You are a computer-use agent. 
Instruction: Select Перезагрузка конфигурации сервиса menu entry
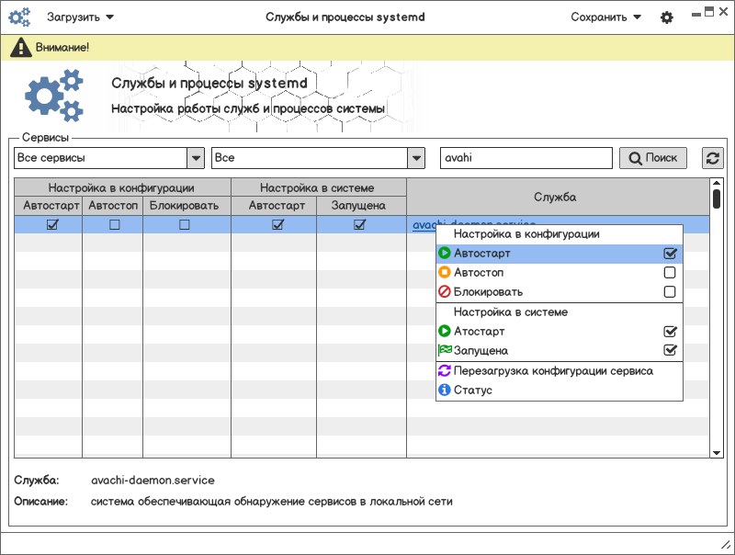[x=553, y=371]
